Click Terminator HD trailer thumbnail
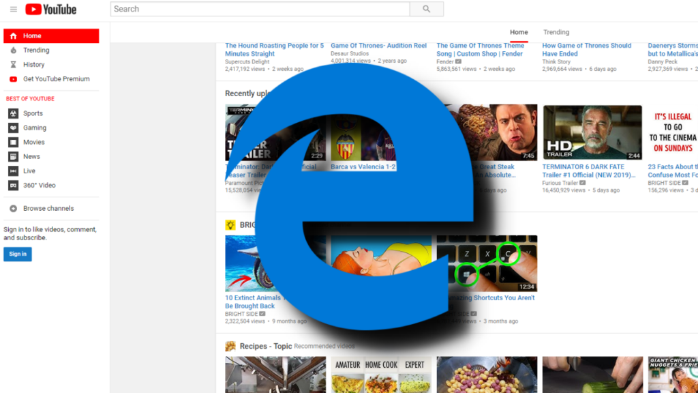This screenshot has width=698, height=393. click(x=592, y=132)
